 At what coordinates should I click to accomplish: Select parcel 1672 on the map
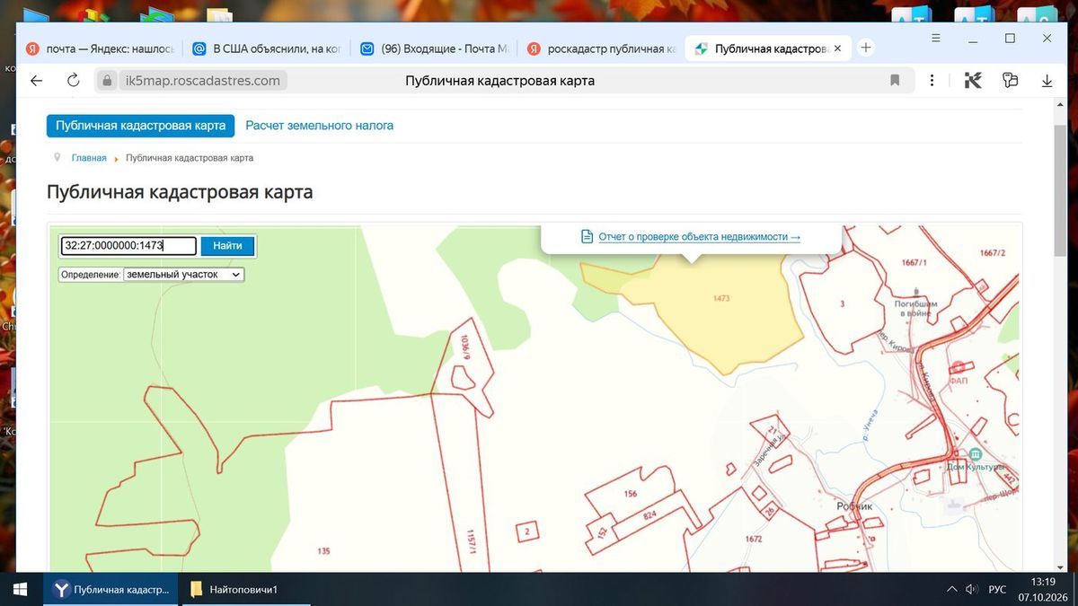point(754,540)
